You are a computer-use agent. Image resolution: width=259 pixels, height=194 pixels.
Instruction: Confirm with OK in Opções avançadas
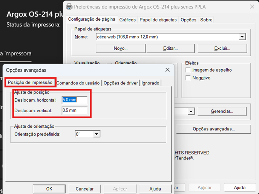[49, 189]
